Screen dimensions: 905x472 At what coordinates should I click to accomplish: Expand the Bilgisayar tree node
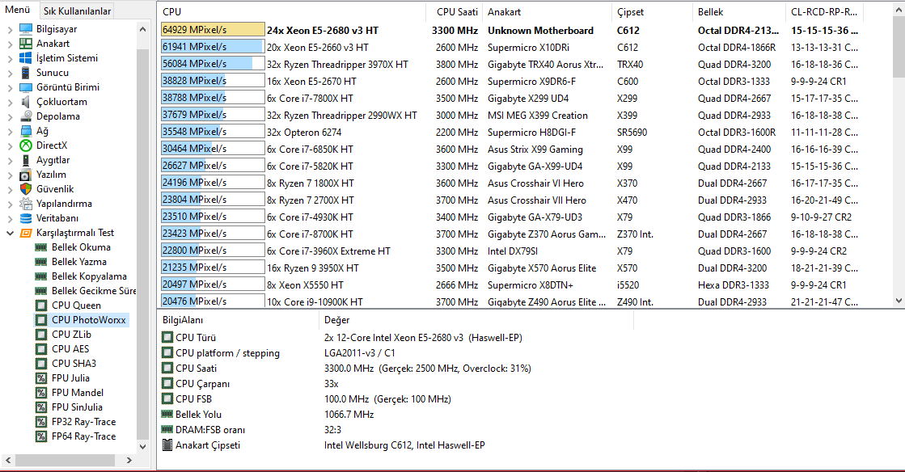point(10,29)
